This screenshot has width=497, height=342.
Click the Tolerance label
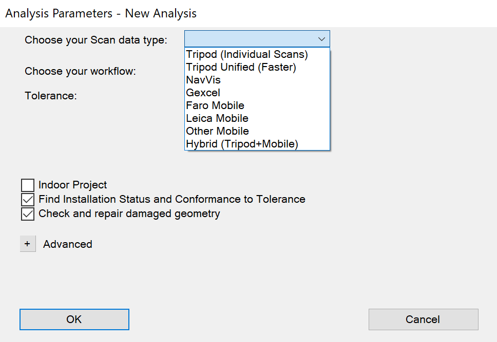tap(51, 96)
